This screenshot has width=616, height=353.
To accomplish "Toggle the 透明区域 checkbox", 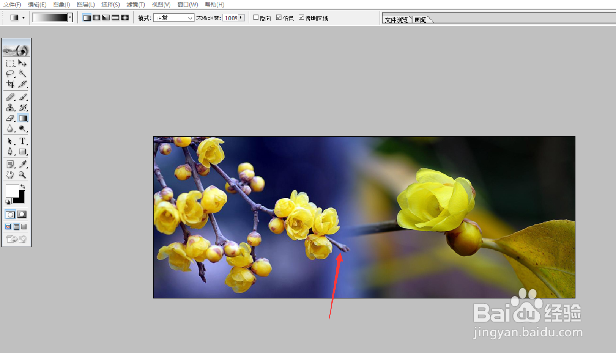I will coord(301,17).
